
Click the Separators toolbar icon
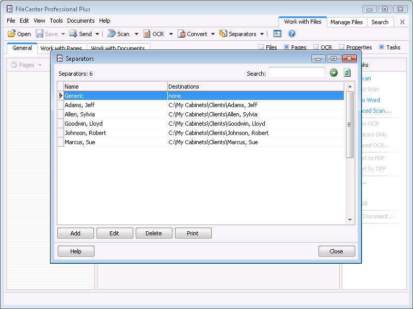point(223,34)
